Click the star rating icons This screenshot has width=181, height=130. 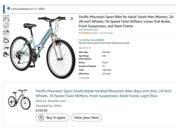[x=86, y=33]
